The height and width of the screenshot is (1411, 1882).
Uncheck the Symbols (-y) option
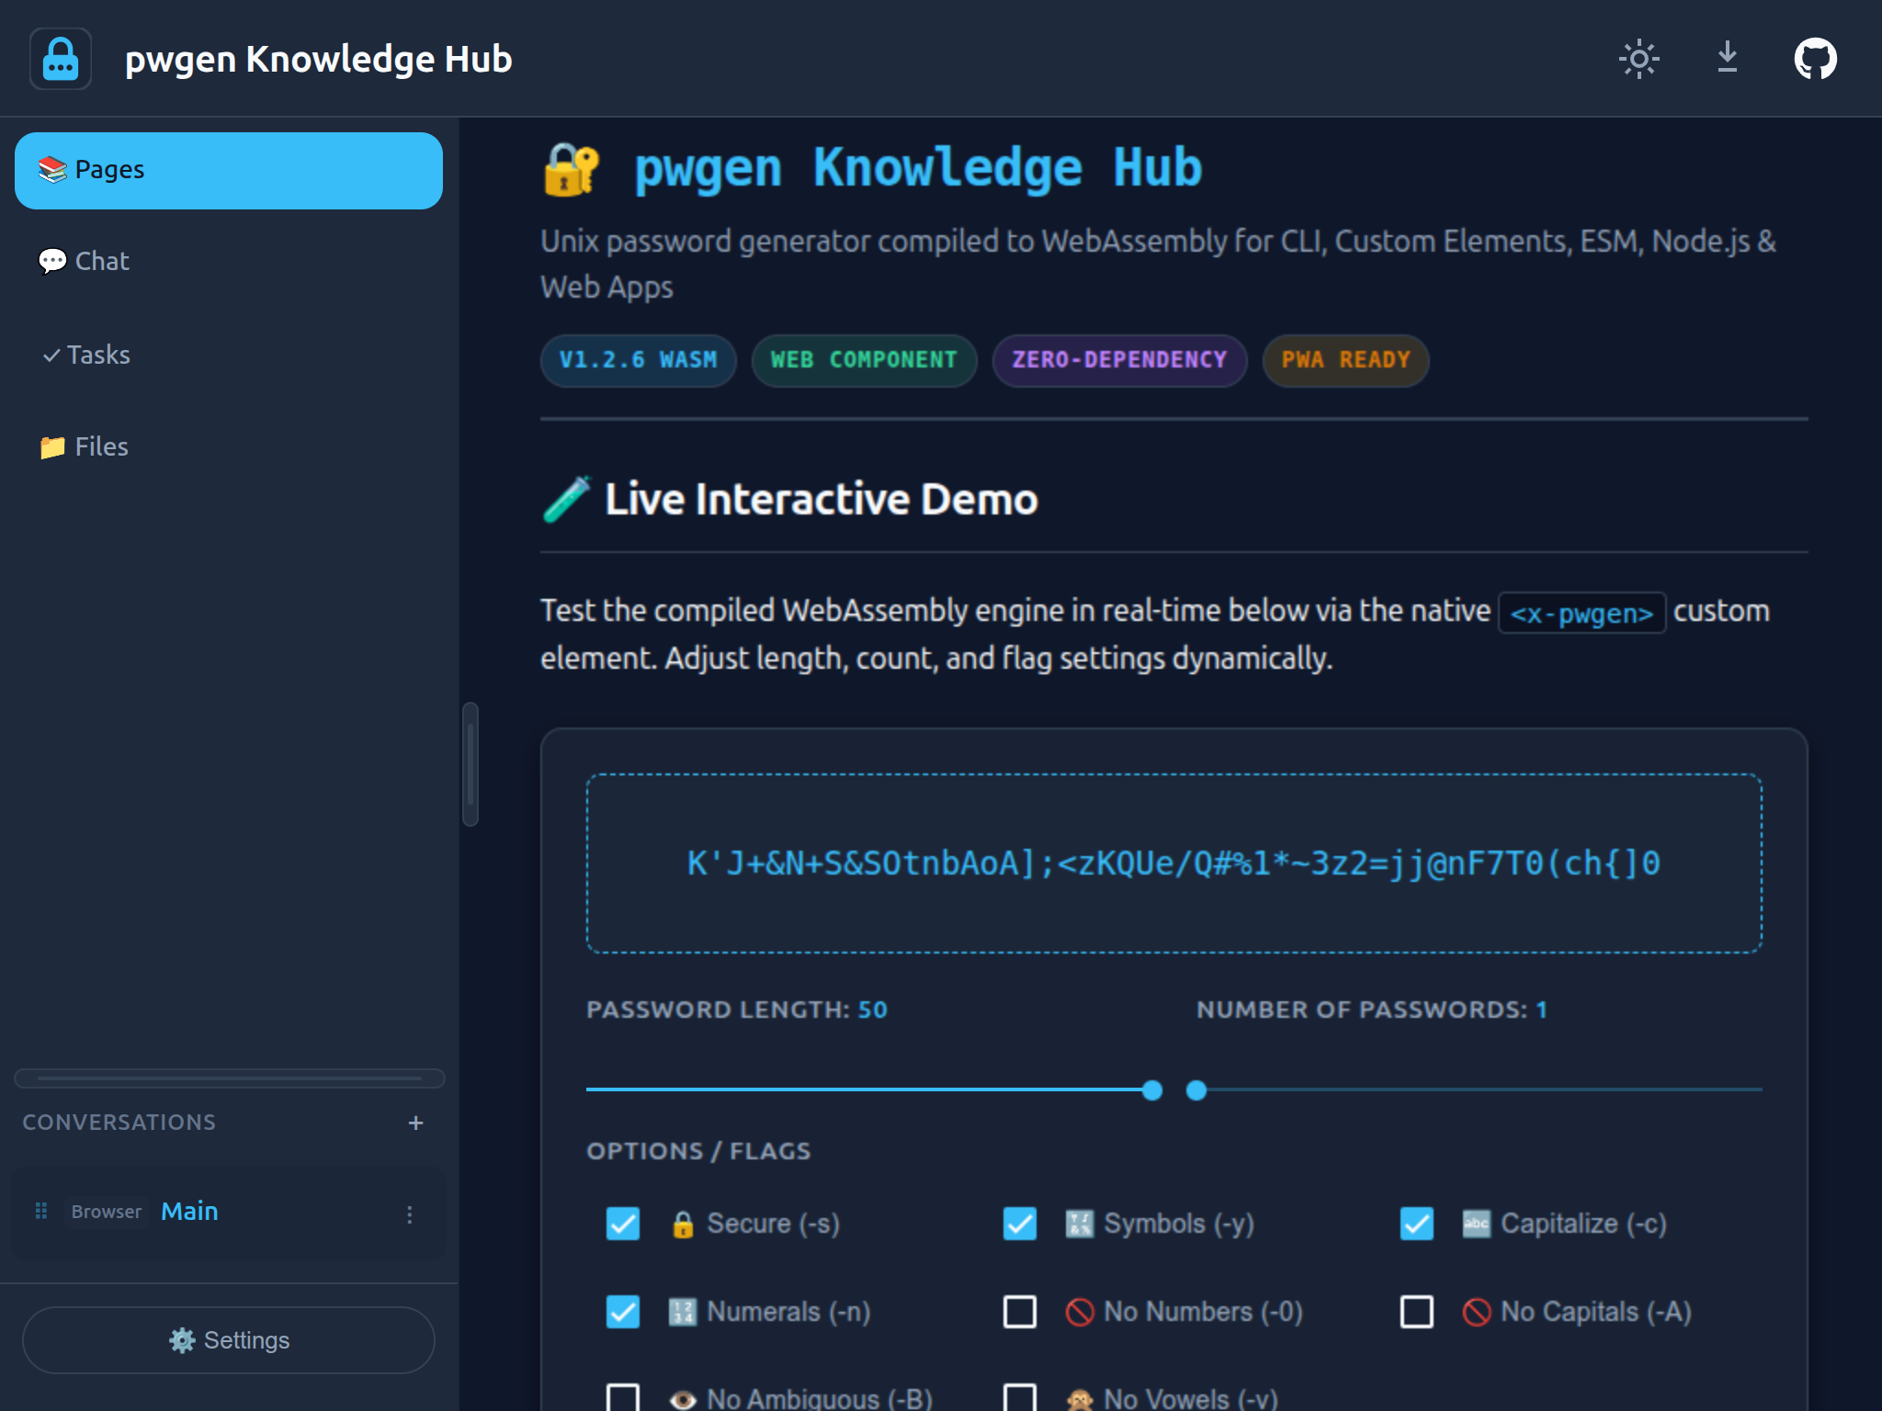pos(1020,1224)
